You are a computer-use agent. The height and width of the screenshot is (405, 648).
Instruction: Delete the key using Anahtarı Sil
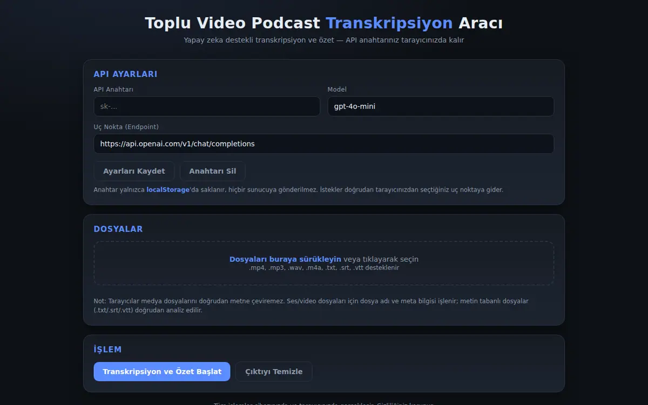pyautogui.click(x=213, y=171)
